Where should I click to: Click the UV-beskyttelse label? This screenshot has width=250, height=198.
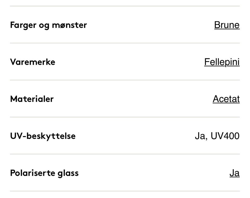(42, 136)
